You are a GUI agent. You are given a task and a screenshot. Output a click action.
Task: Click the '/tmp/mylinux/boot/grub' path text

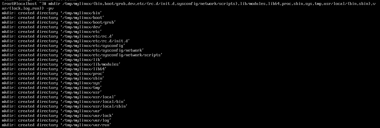pos(89,22)
